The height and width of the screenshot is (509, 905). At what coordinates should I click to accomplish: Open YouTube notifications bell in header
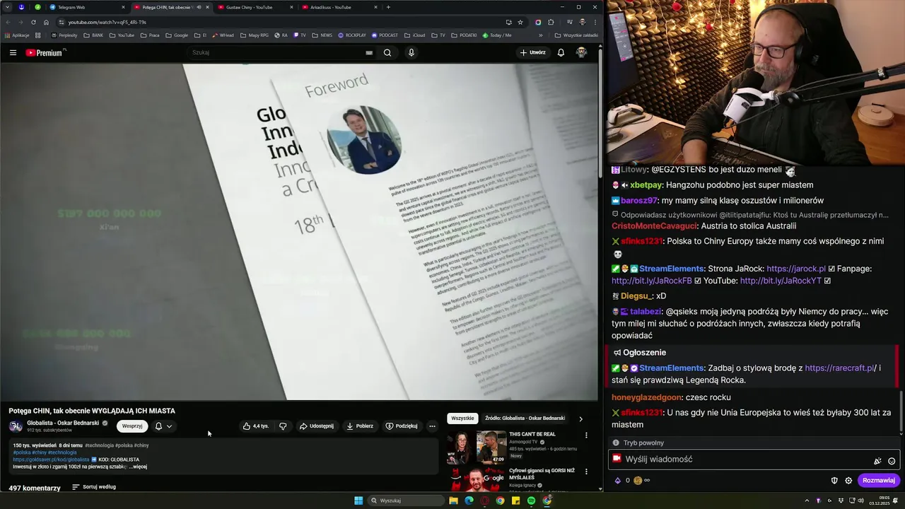tap(561, 52)
